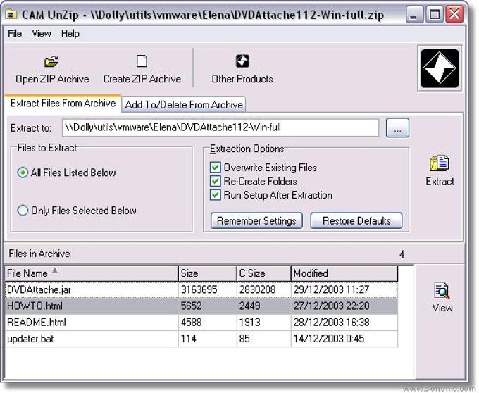Open the View menu
Screen dimensions: 479x393
(42, 34)
